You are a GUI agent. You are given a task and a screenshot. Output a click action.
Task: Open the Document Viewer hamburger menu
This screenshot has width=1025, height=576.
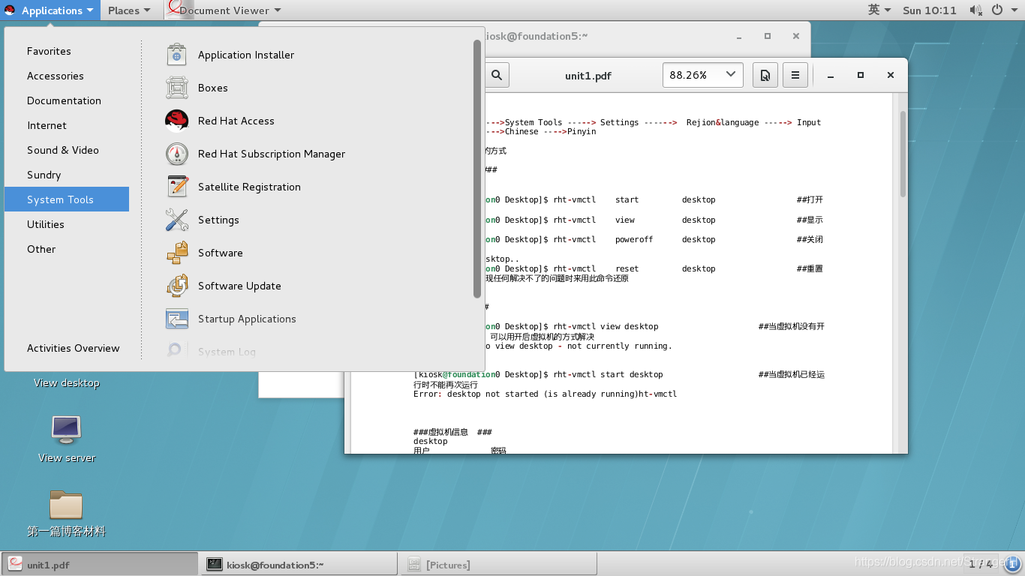795,75
